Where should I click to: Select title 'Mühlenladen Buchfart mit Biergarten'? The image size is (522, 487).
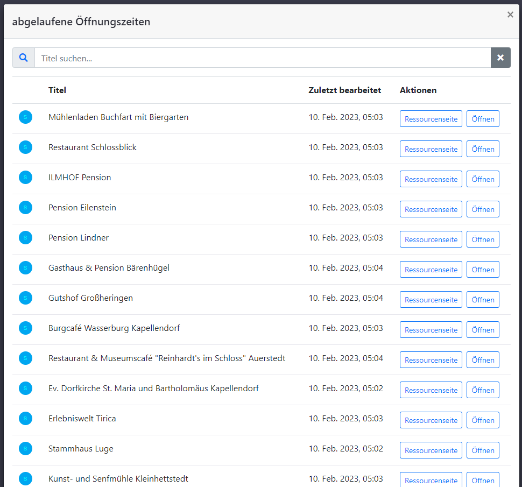pyautogui.click(x=118, y=117)
